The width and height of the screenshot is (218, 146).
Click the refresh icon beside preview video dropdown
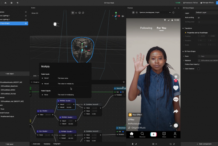(x=173, y=12)
